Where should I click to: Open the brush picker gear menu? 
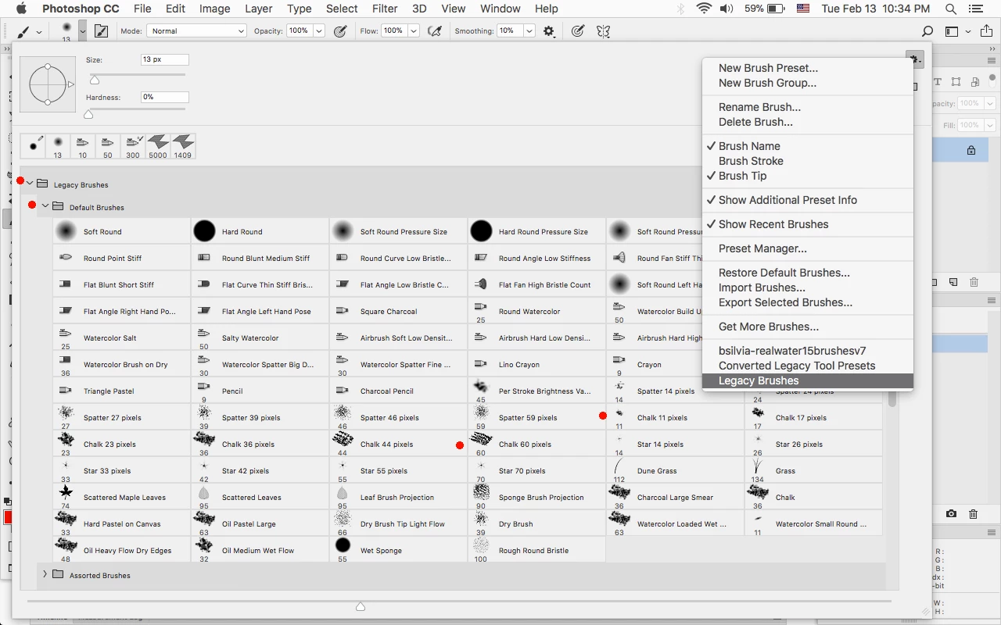[x=914, y=59]
